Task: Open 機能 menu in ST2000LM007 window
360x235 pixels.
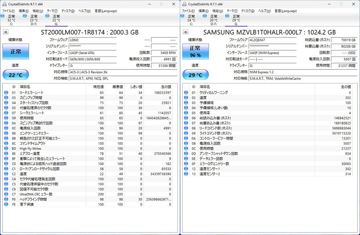Action: [x=38, y=11]
